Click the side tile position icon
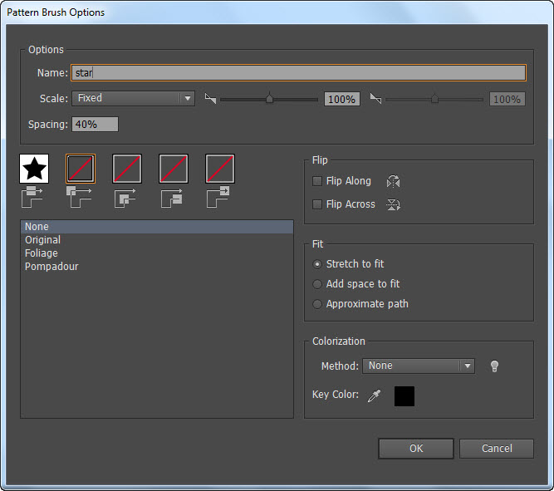This screenshot has height=491, width=554. (32, 197)
